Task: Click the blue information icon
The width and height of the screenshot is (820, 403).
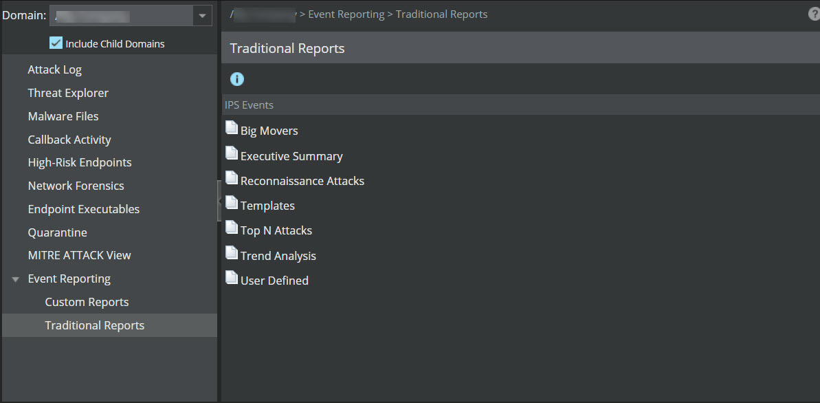Action: coord(237,80)
